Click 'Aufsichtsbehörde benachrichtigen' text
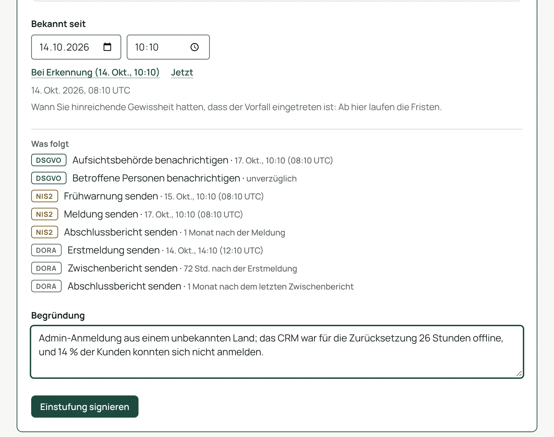 (x=150, y=160)
